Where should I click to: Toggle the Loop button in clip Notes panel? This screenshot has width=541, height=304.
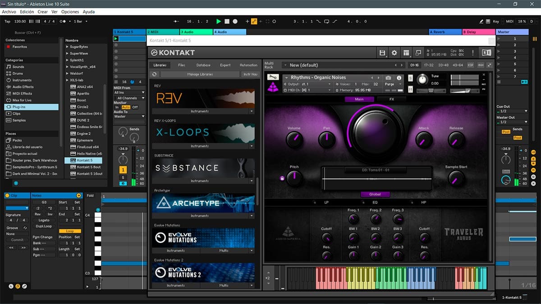coord(69,231)
